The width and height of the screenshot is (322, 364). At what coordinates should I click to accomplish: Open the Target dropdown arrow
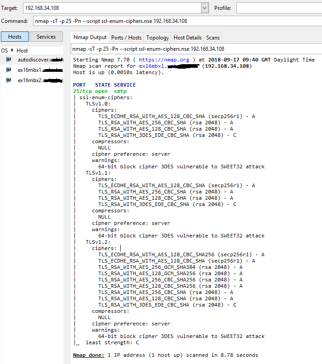[x=205, y=8]
